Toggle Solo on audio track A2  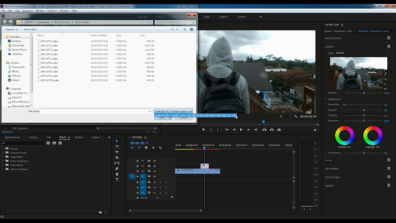(160, 187)
